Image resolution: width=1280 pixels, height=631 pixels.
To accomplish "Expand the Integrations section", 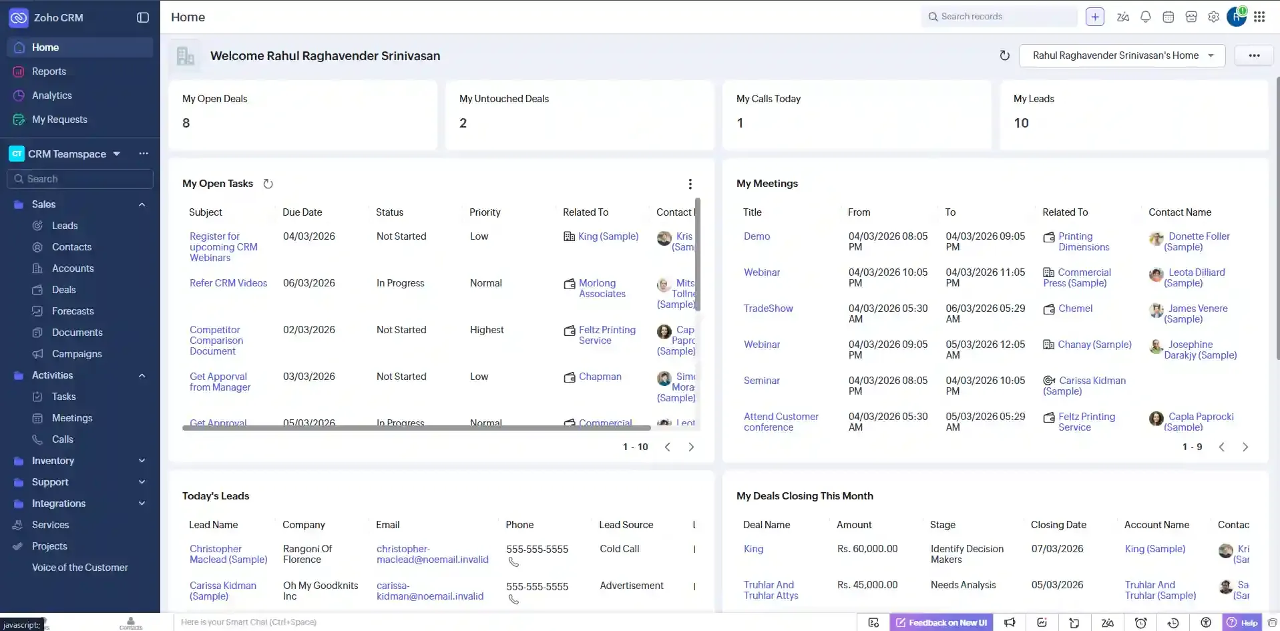I will pyautogui.click(x=142, y=503).
